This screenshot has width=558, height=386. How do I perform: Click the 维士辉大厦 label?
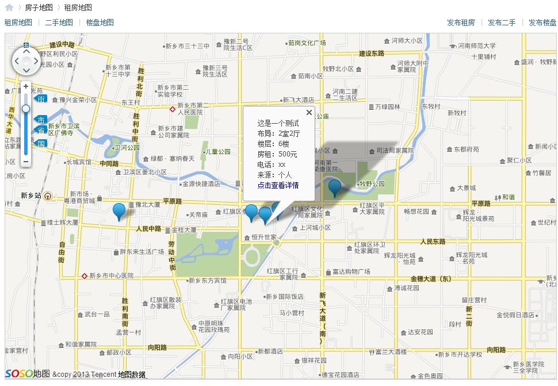(63, 223)
